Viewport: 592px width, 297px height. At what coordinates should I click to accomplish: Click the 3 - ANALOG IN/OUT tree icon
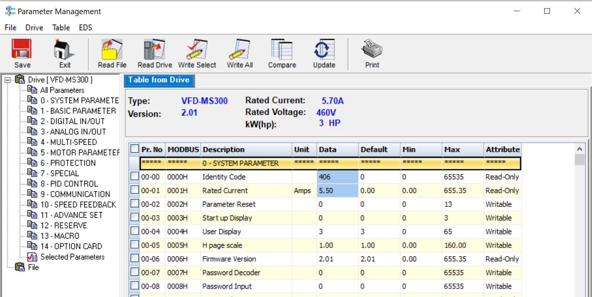point(32,131)
